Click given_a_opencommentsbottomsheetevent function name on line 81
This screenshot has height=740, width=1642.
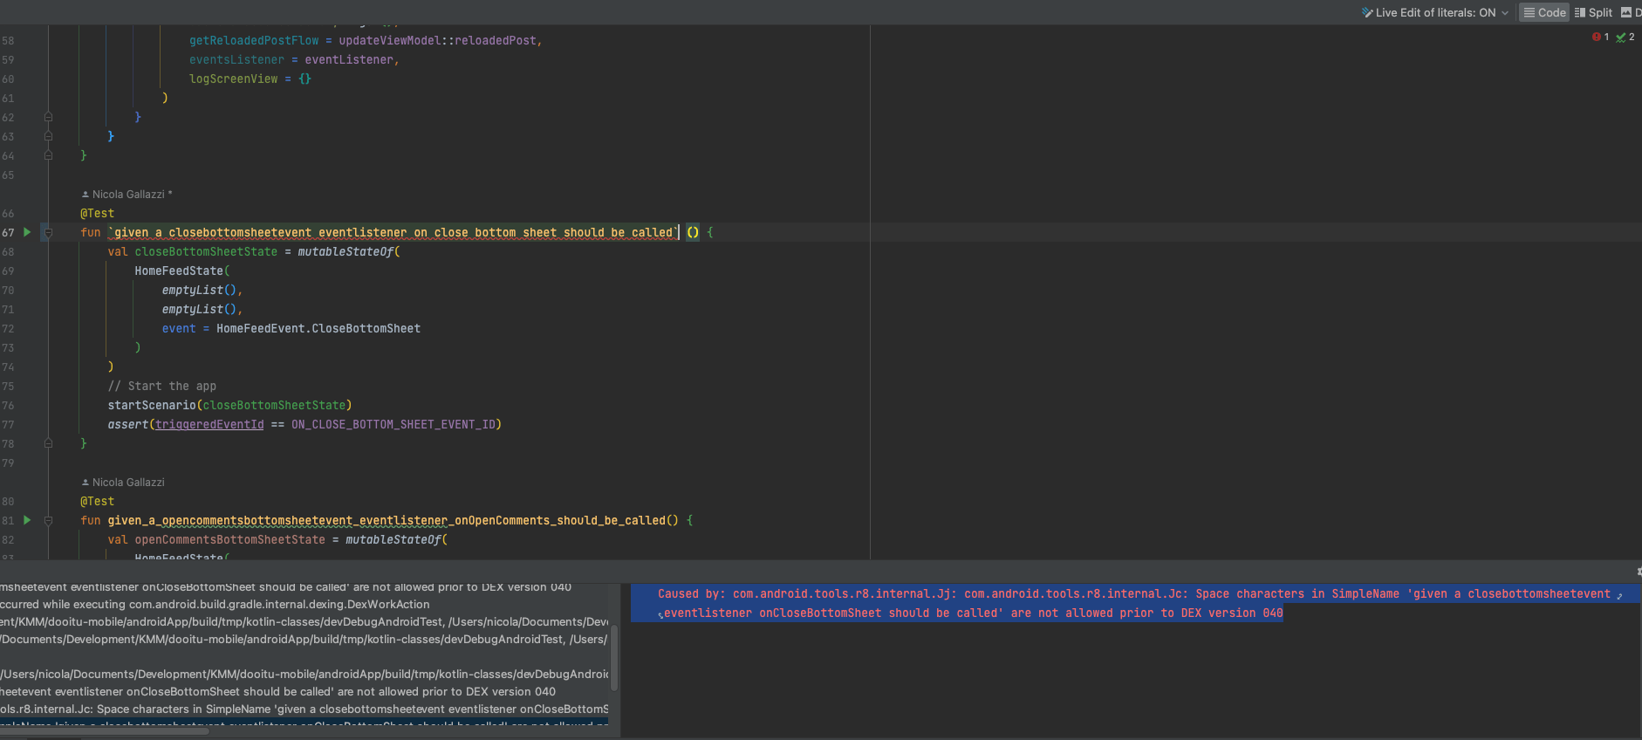393,520
